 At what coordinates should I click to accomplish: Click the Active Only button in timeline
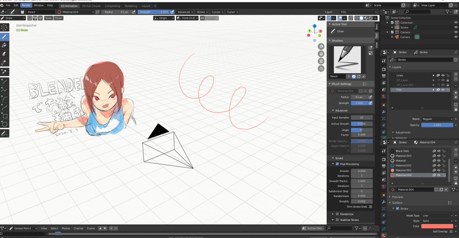click(x=313, y=228)
